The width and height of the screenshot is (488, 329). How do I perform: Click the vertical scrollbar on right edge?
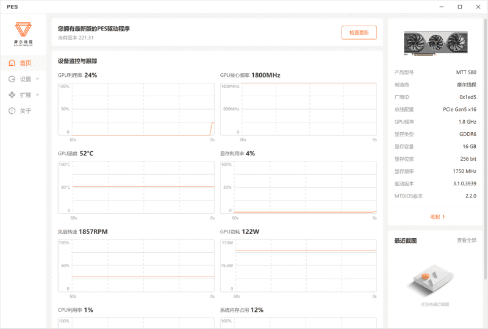(485, 149)
